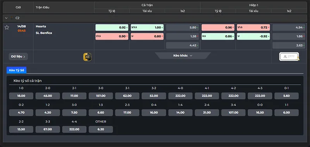
Task: Select first-half handicap odds 0.96
Action: pos(218,27)
